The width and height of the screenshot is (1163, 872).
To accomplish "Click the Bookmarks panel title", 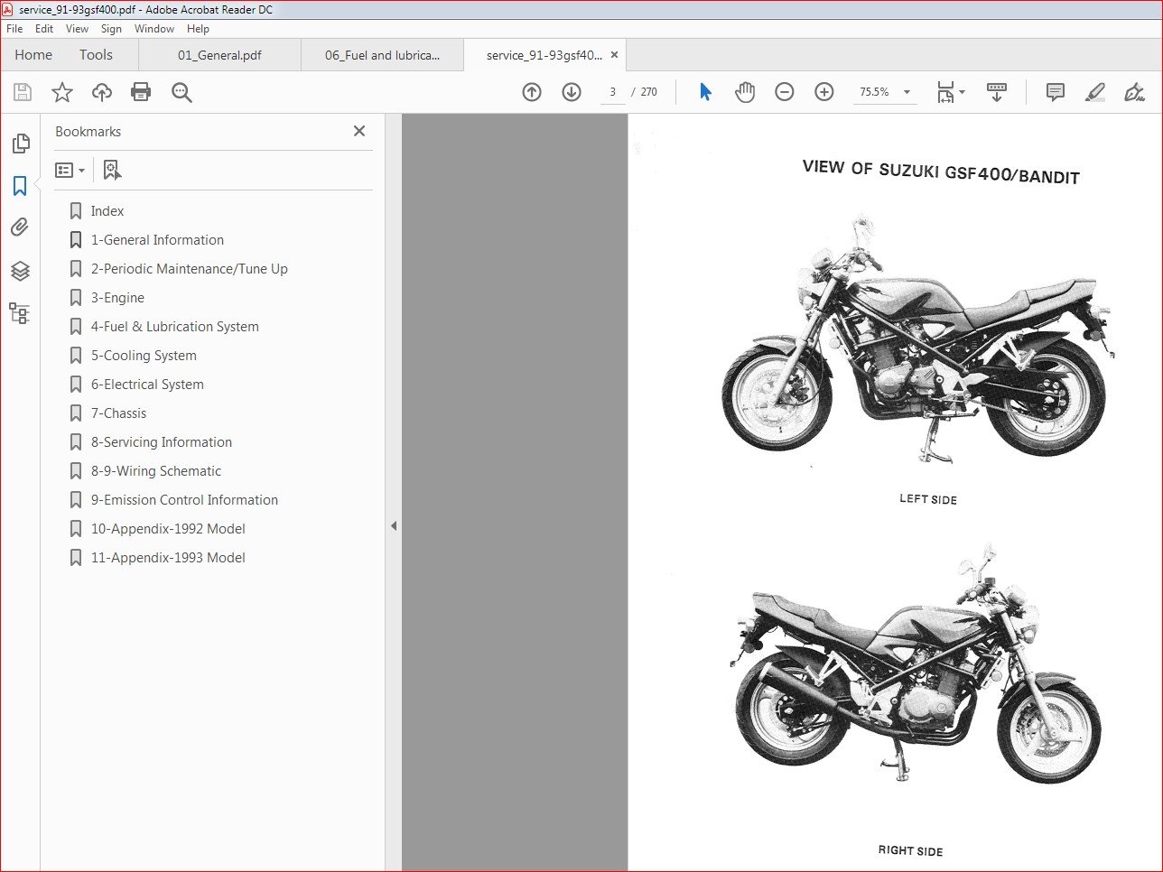I will (x=88, y=132).
